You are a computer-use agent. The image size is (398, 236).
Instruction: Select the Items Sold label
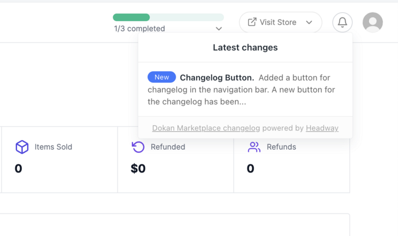[53, 147]
